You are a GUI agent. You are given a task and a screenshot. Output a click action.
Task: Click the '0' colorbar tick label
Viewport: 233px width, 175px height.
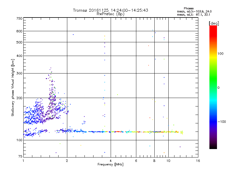(x=218, y=87)
